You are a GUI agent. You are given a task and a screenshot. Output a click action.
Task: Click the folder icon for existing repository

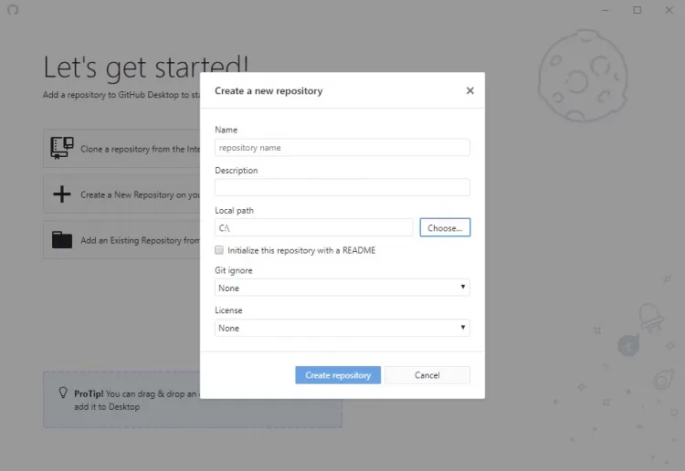click(x=62, y=240)
